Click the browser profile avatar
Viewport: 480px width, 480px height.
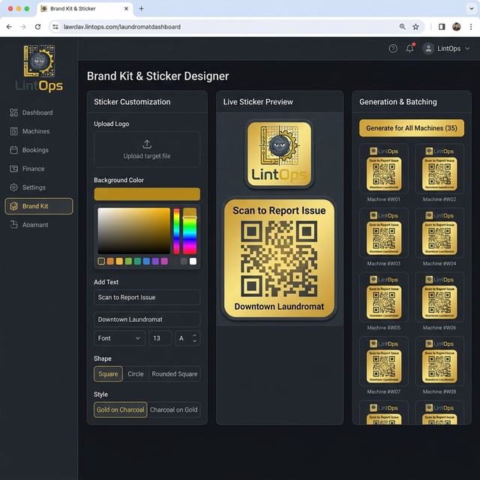(x=457, y=27)
